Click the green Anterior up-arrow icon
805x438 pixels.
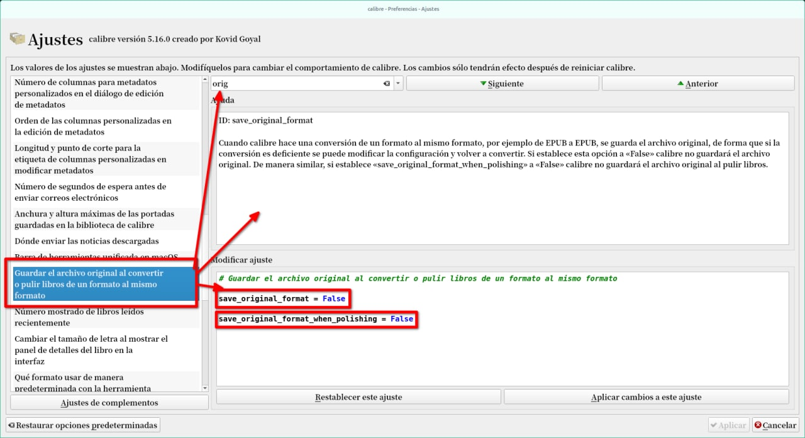680,84
